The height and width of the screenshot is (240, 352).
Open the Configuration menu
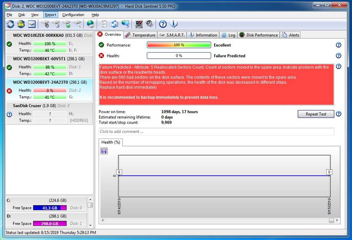coord(73,15)
